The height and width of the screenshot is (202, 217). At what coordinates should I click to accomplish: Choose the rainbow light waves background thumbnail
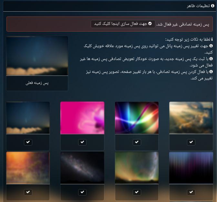pos(137,117)
